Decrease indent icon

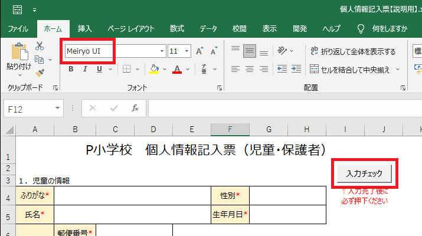(x=282, y=69)
